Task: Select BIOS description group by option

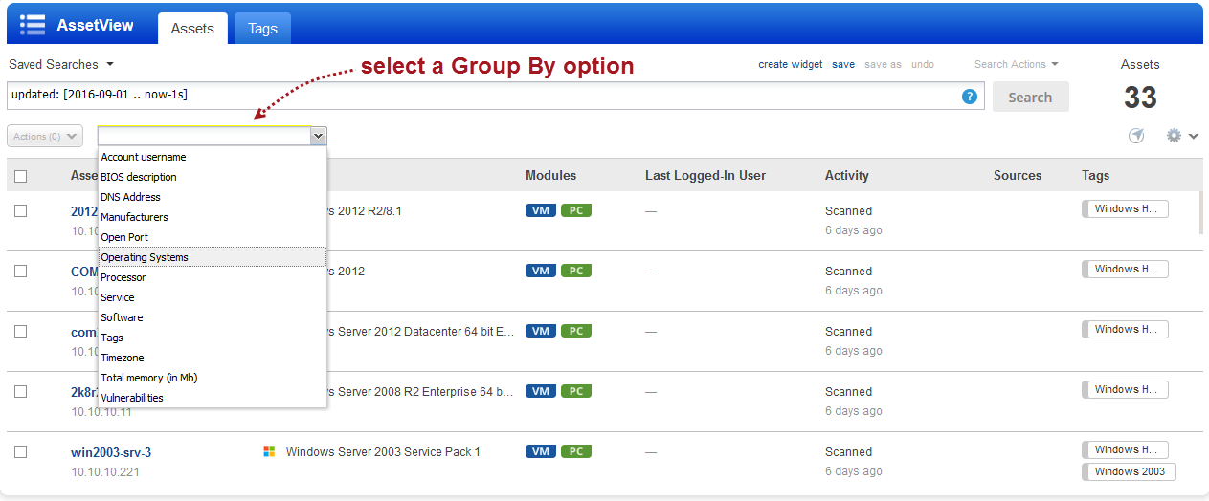Action: click(213, 177)
